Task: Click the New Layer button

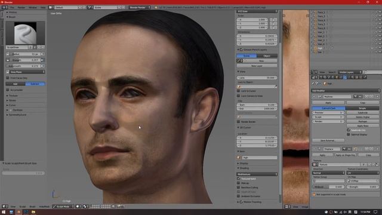Action: [257, 66]
